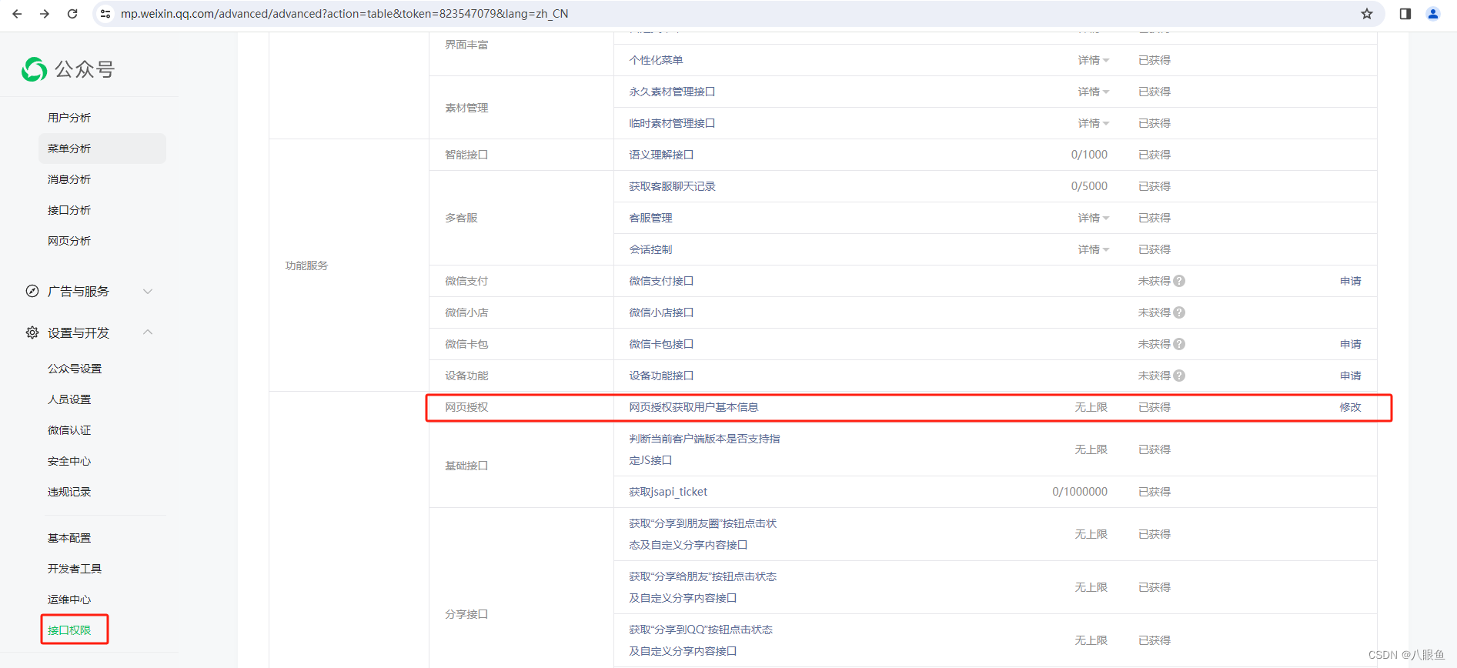Open the 微信小店接口 link
Screen dimensions: 1457x668
point(661,312)
